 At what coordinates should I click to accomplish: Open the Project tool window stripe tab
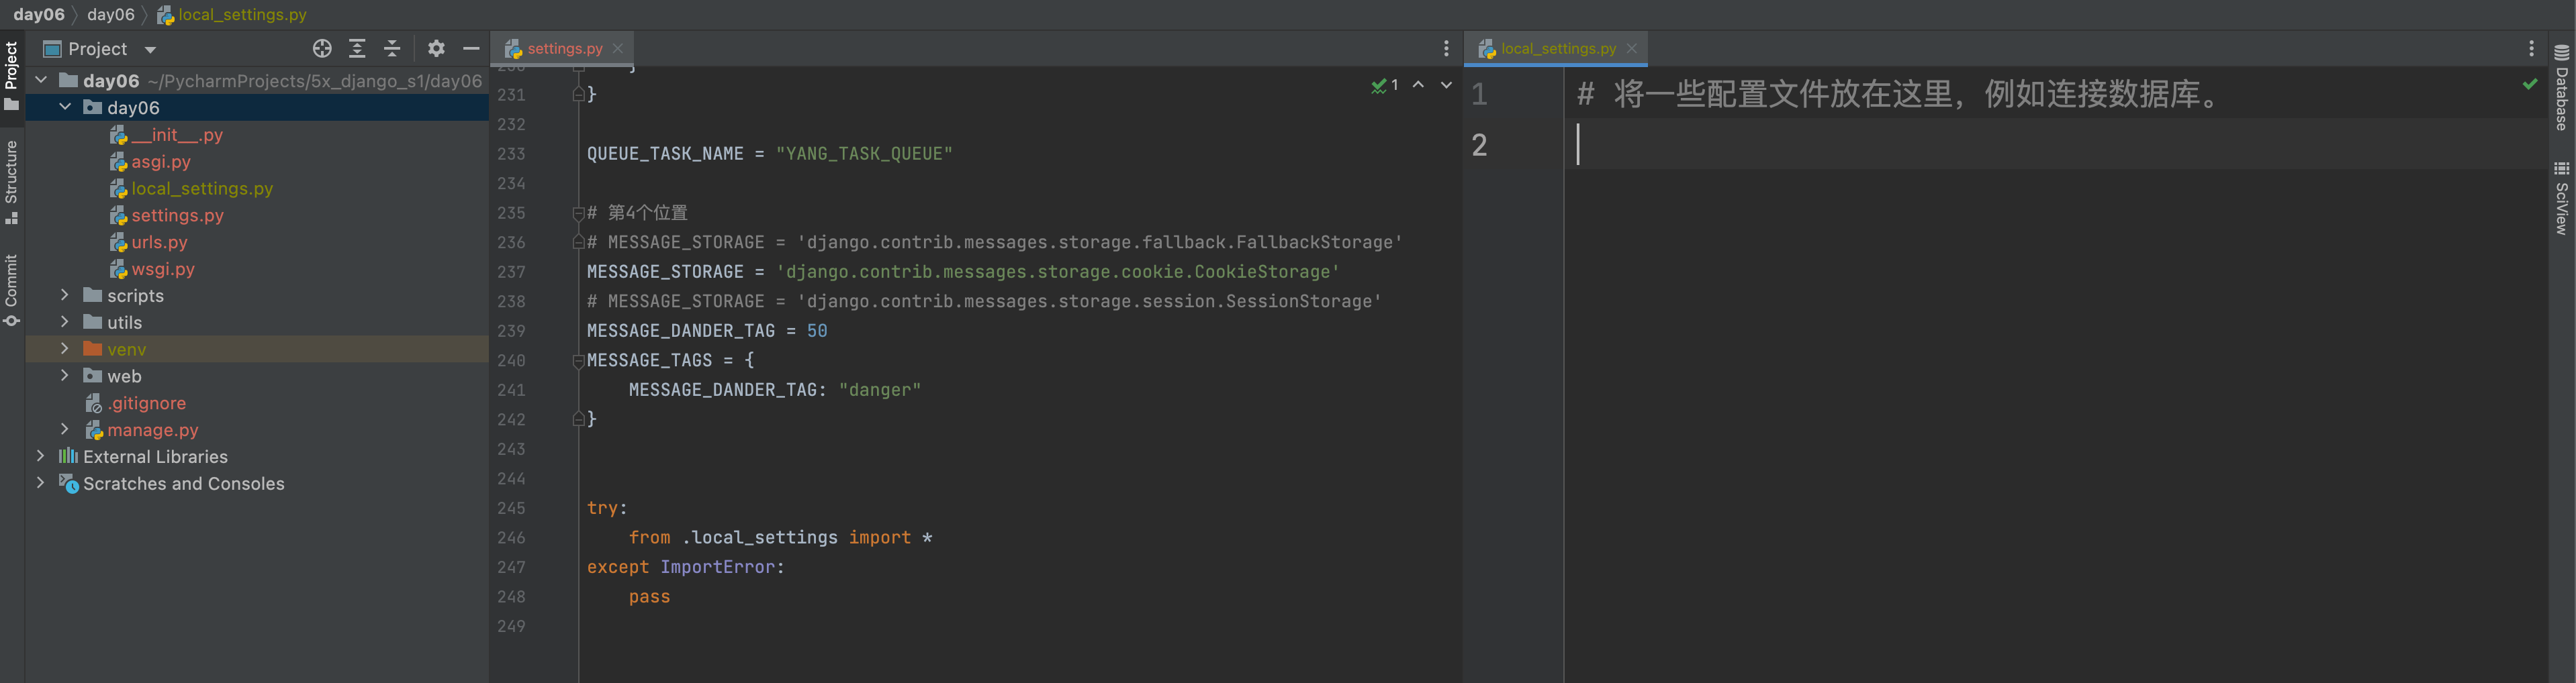tap(12, 76)
